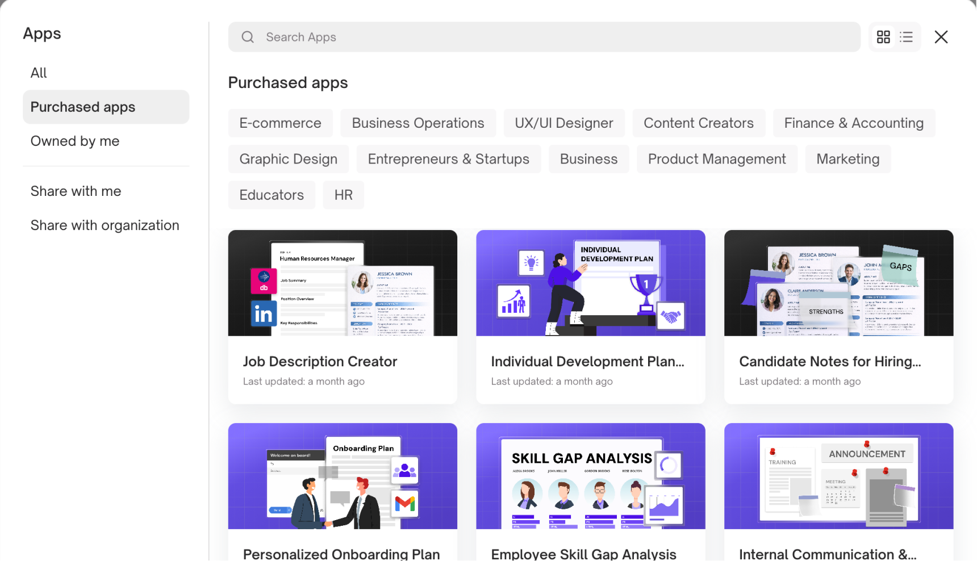Open Employee Skill Gap Analysis thumbnail

(x=590, y=476)
